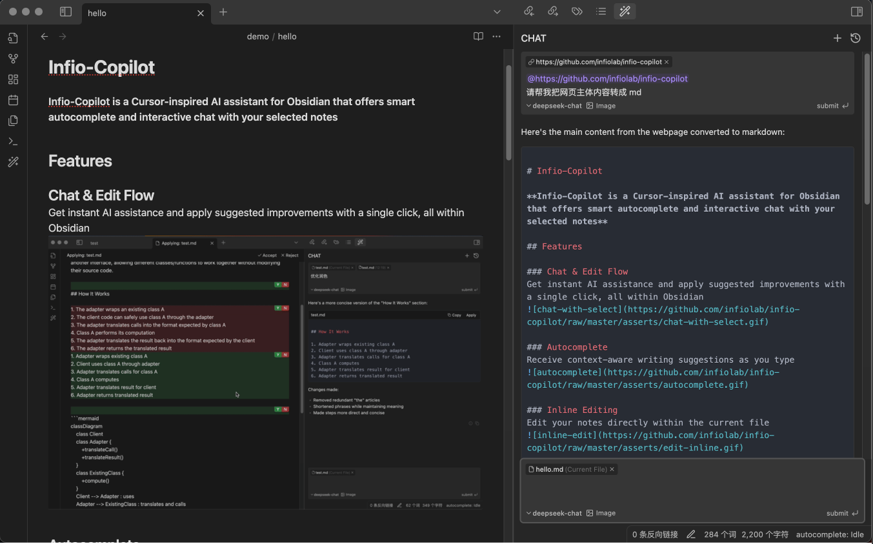Select the magic wand Infio-Copilot sidebar icon
873x544 pixels.
click(13, 161)
